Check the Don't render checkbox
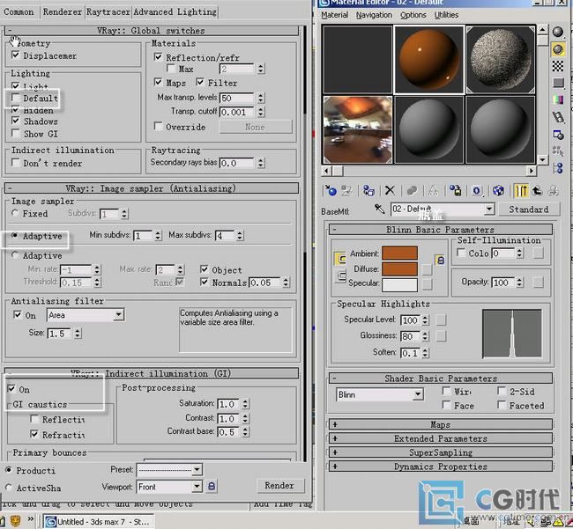The width and height of the screenshot is (573, 529). (x=16, y=163)
